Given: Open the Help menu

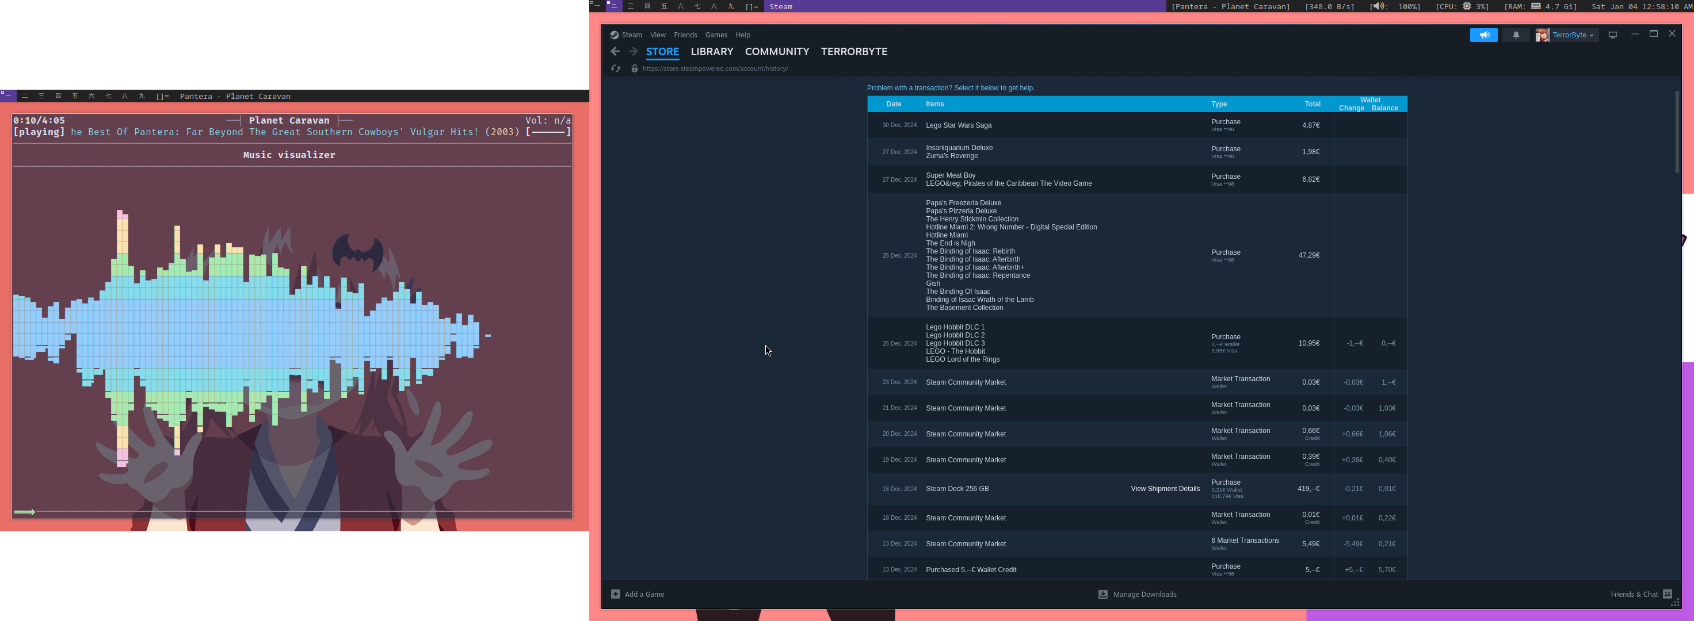Looking at the screenshot, I should click(x=742, y=35).
